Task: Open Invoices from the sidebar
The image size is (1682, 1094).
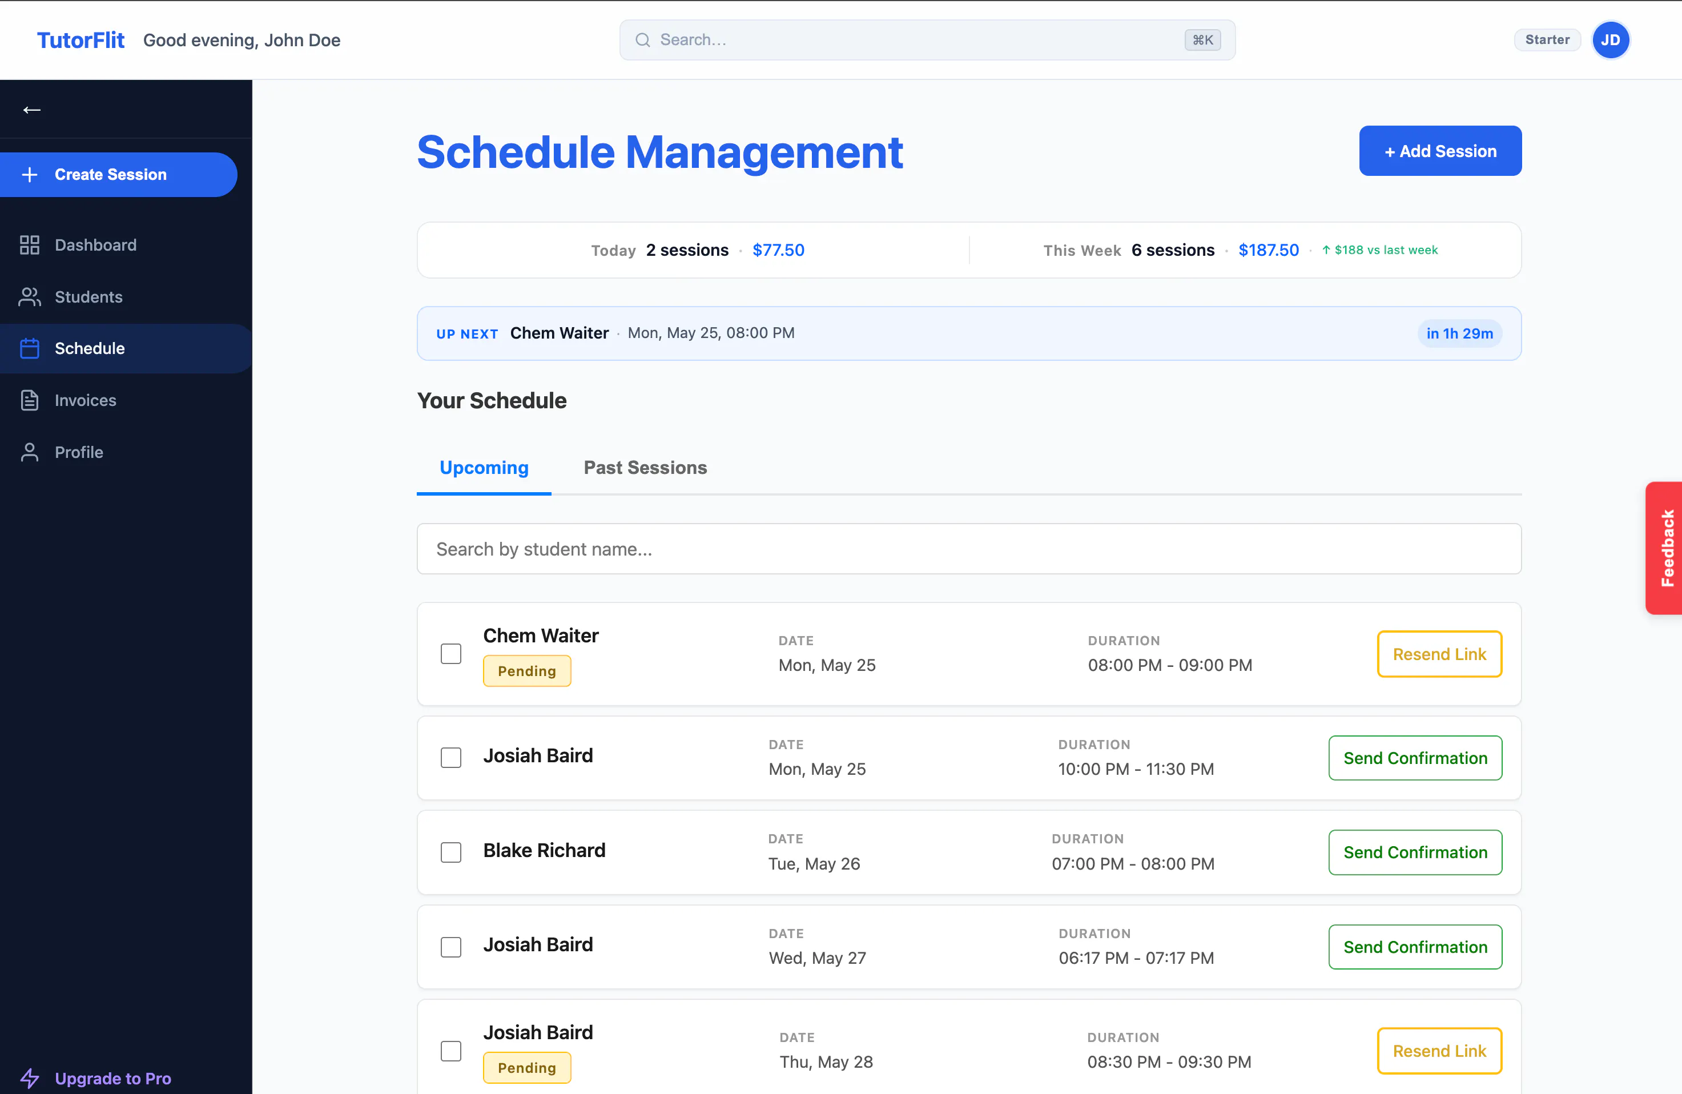Action: pos(126,400)
